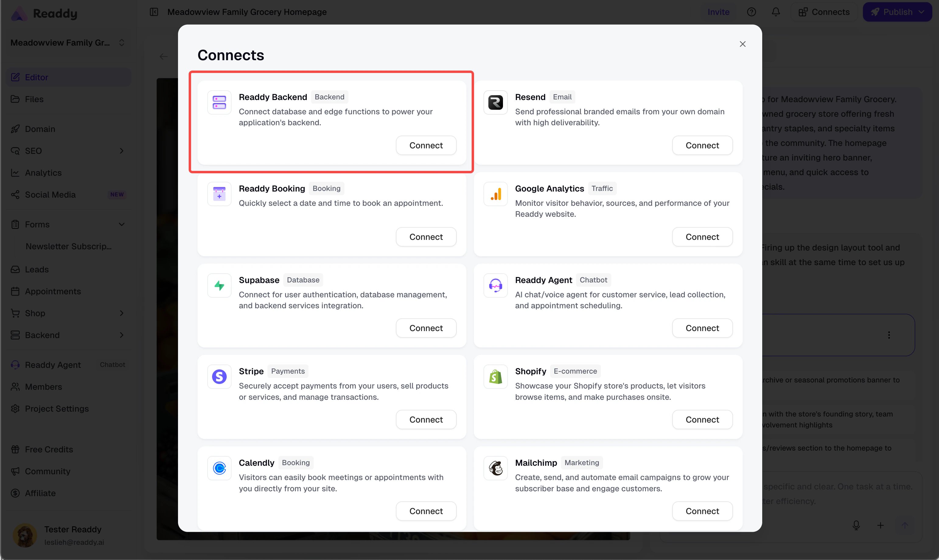Connect Readdy Backend
This screenshot has width=939, height=560.
(x=426, y=145)
